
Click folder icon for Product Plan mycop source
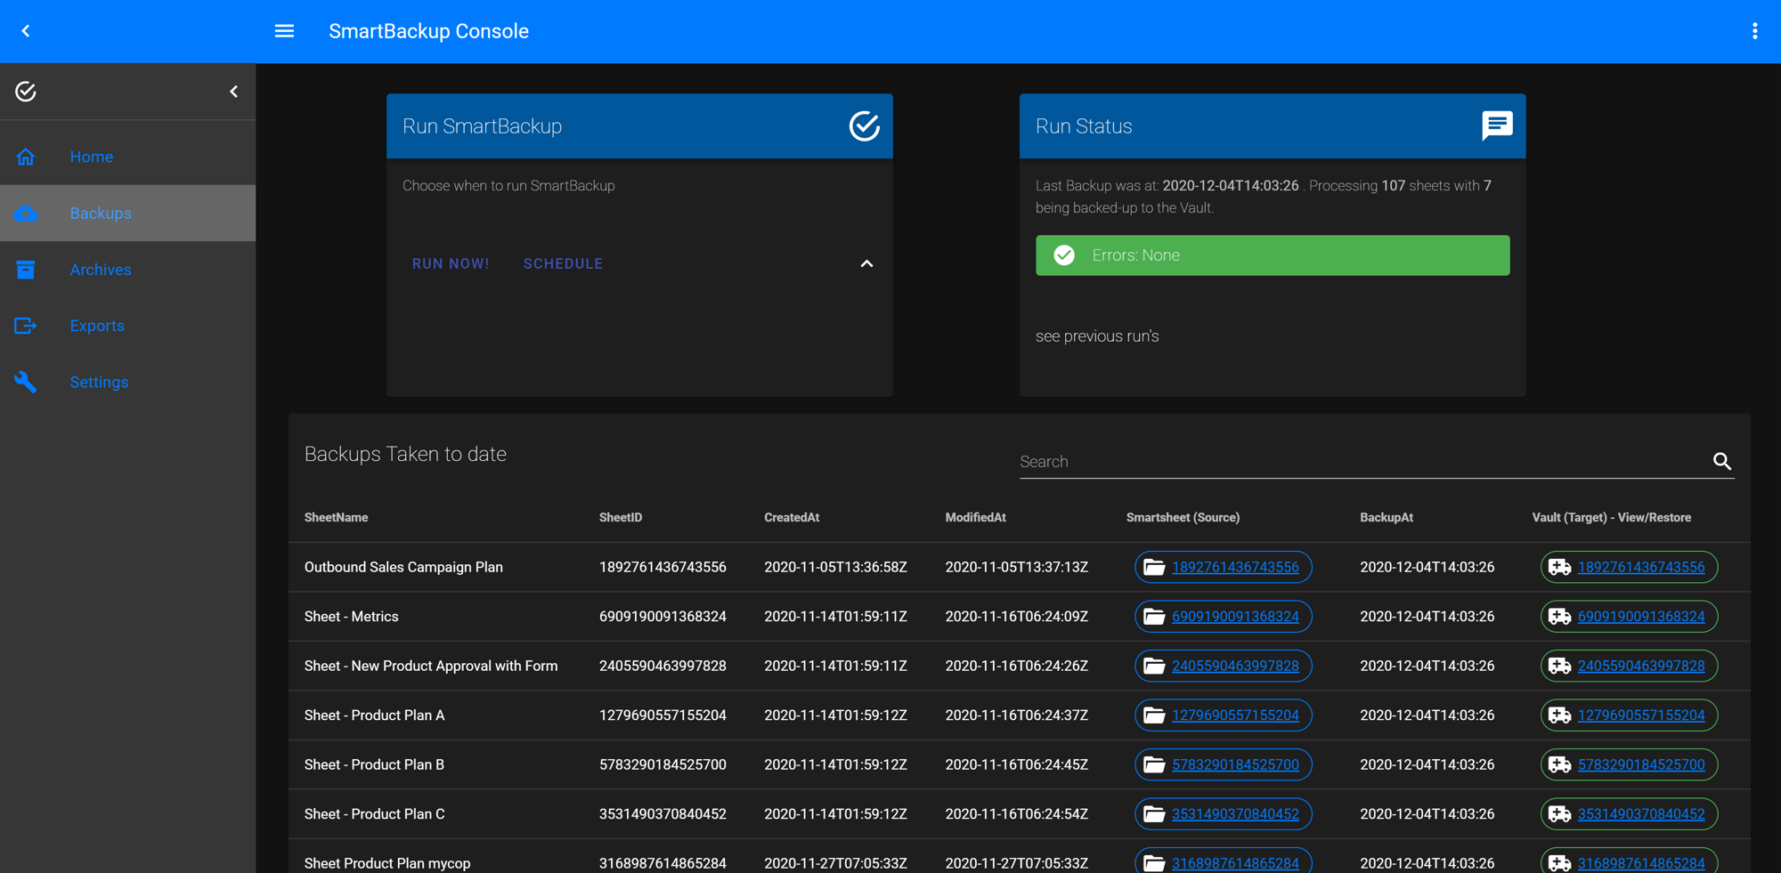point(1154,863)
